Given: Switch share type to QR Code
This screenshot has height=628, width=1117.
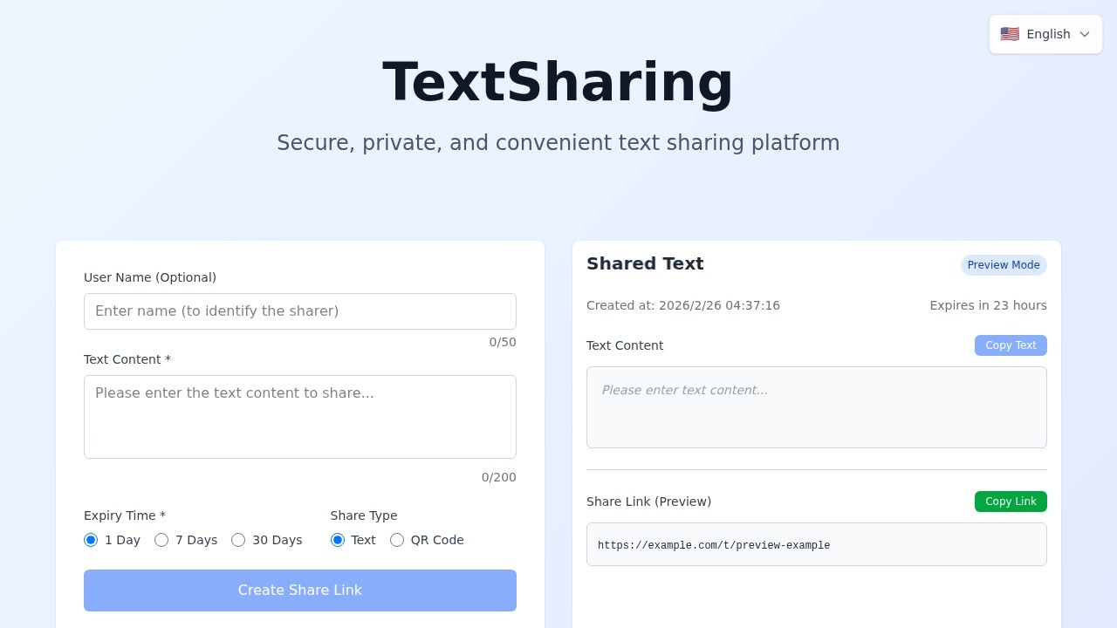Looking at the screenshot, I should pos(397,540).
